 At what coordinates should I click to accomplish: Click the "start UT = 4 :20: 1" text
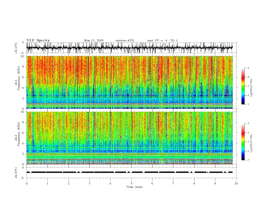click(x=162, y=40)
